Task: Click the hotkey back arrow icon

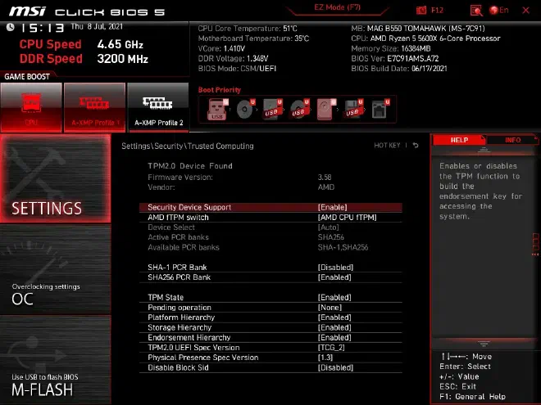Action: 416,146
